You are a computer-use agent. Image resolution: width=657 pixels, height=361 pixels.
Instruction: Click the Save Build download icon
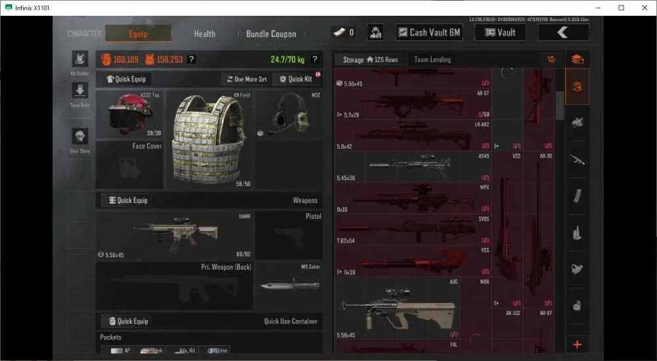79,90
